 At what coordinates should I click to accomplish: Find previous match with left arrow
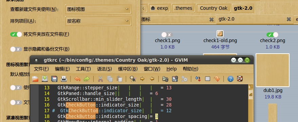(x=152, y=79)
